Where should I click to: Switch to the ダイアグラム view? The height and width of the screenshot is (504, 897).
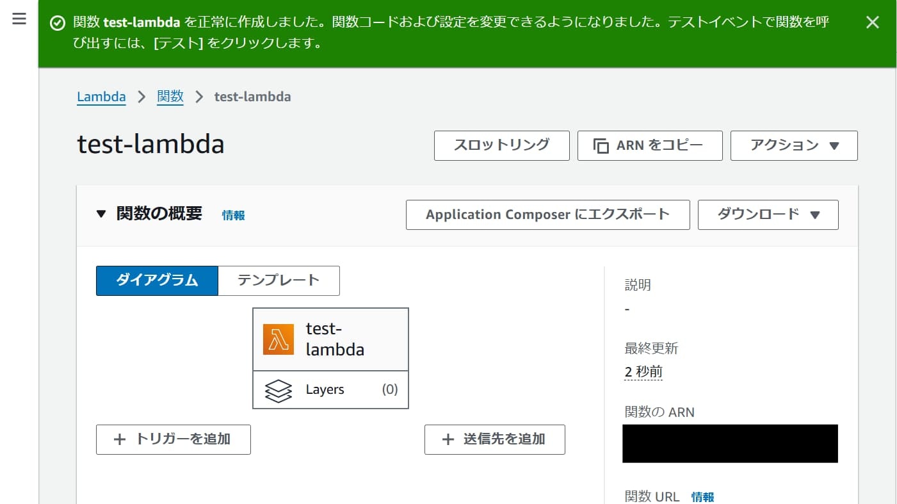click(157, 280)
